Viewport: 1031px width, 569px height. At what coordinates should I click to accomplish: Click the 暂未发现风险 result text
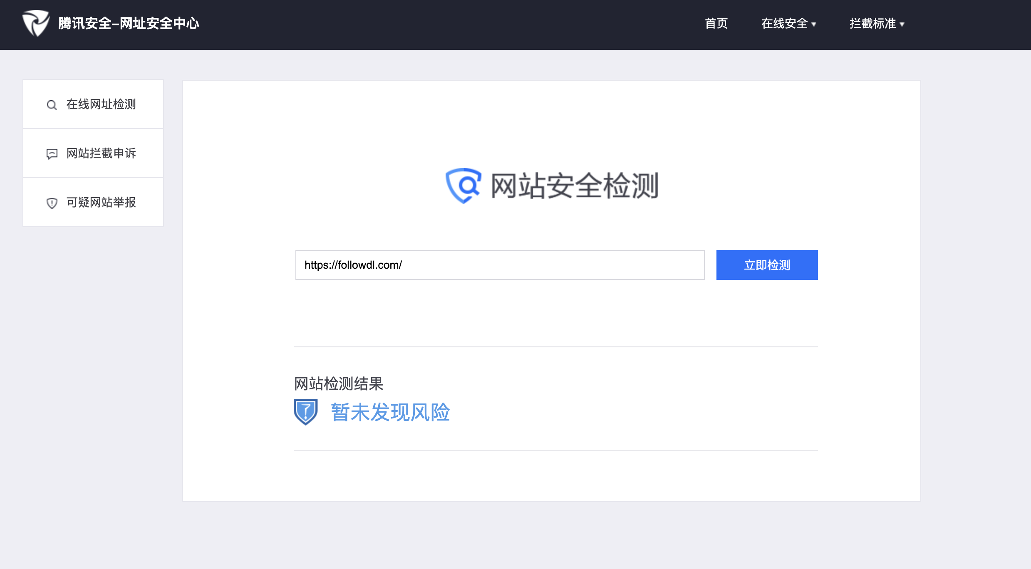390,412
